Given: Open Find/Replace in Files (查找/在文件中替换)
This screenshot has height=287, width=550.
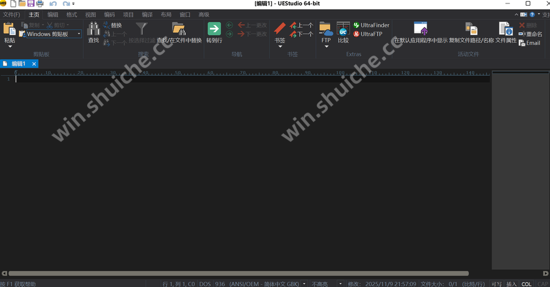Looking at the screenshot, I should [179, 29].
